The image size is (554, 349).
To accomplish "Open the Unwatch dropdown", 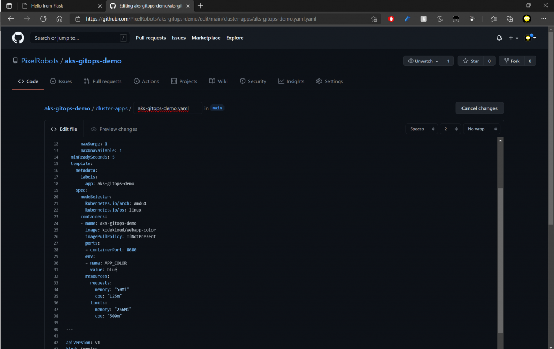I will (x=423, y=61).
